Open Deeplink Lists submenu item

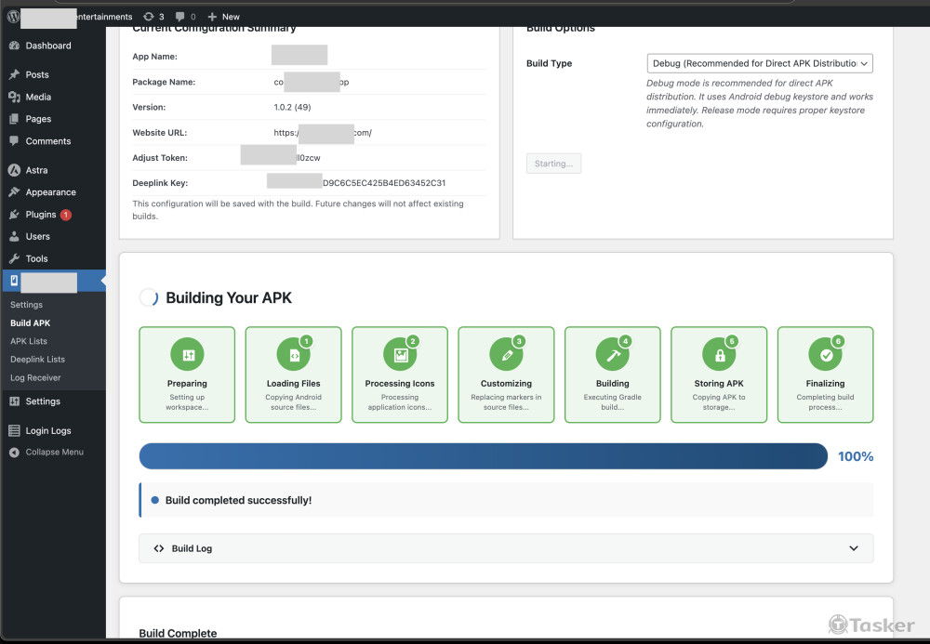(x=37, y=360)
